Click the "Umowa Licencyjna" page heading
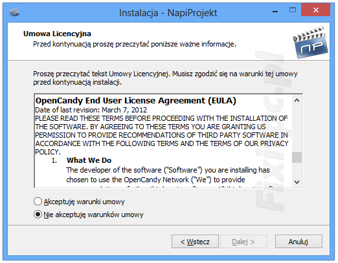 click(57, 34)
